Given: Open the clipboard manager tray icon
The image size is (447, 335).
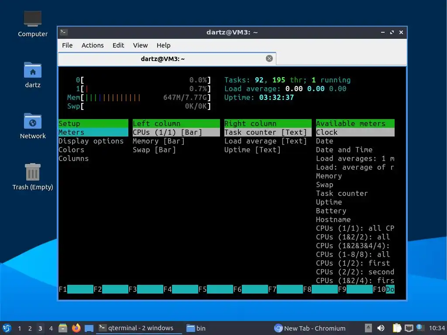Looking at the screenshot, I should (397, 328).
